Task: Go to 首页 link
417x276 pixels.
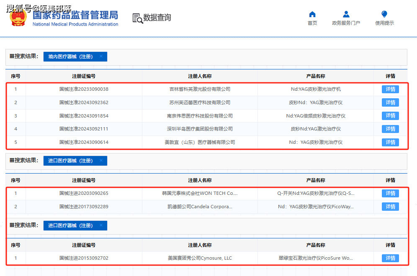Action: point(312,23)
